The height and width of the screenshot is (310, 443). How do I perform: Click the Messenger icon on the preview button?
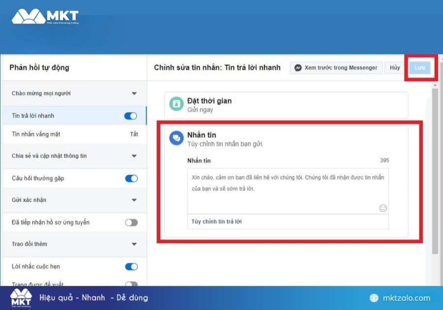click(298, 67)
